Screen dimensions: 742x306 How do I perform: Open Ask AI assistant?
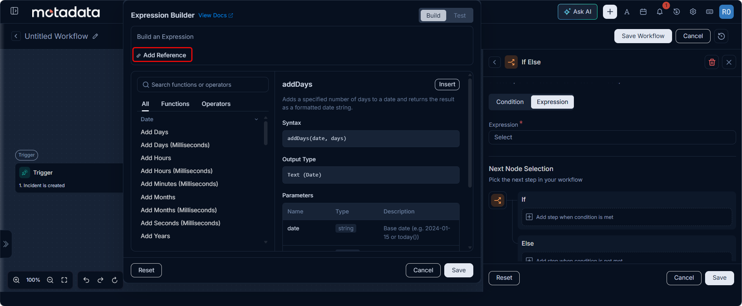[x=577, y=12]
